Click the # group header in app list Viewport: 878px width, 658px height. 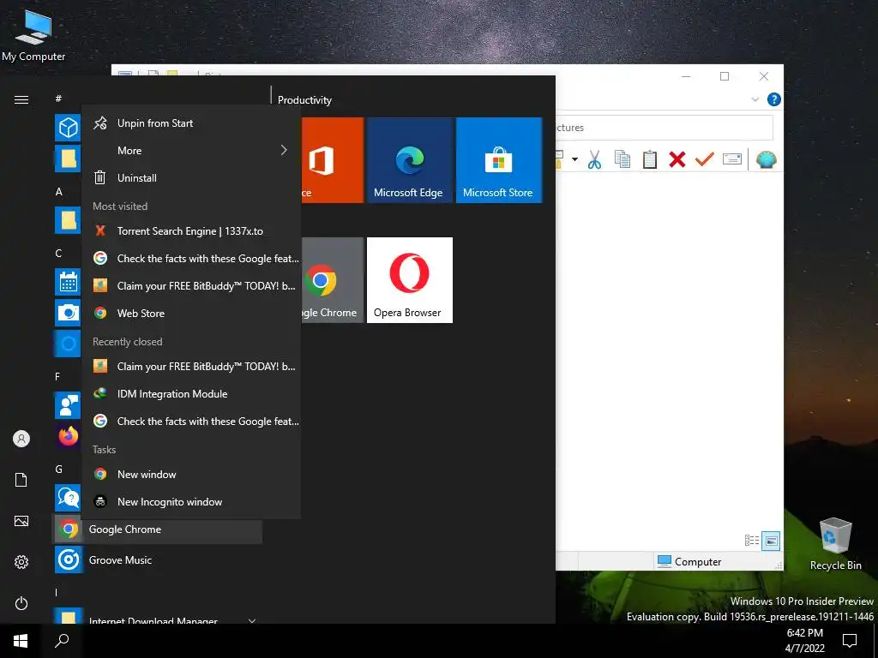58,99
